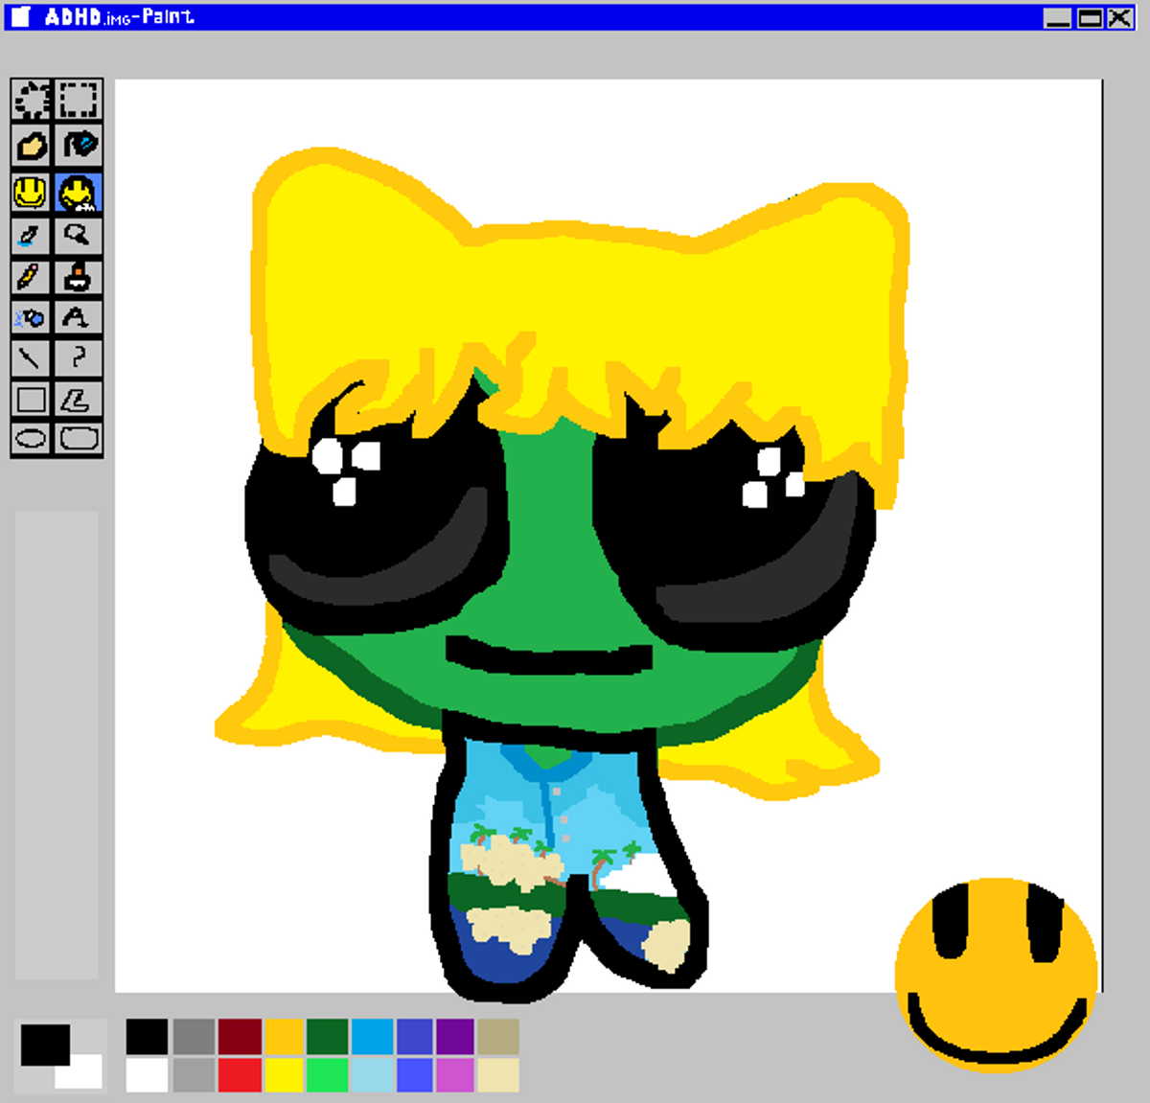
Task: Select the Free-Form Select tool
Action: pyautogui.click(x=32, y=99)
